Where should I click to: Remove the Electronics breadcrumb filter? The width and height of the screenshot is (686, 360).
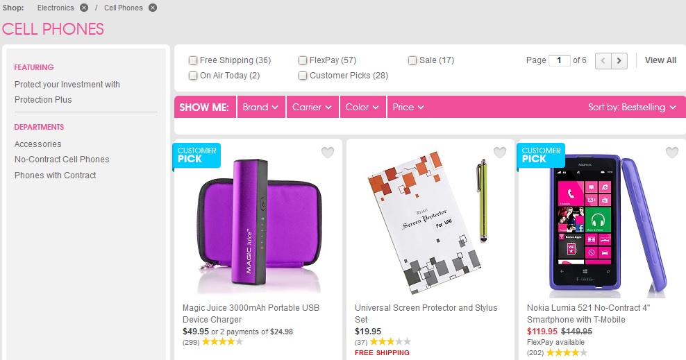pos(84,8)
